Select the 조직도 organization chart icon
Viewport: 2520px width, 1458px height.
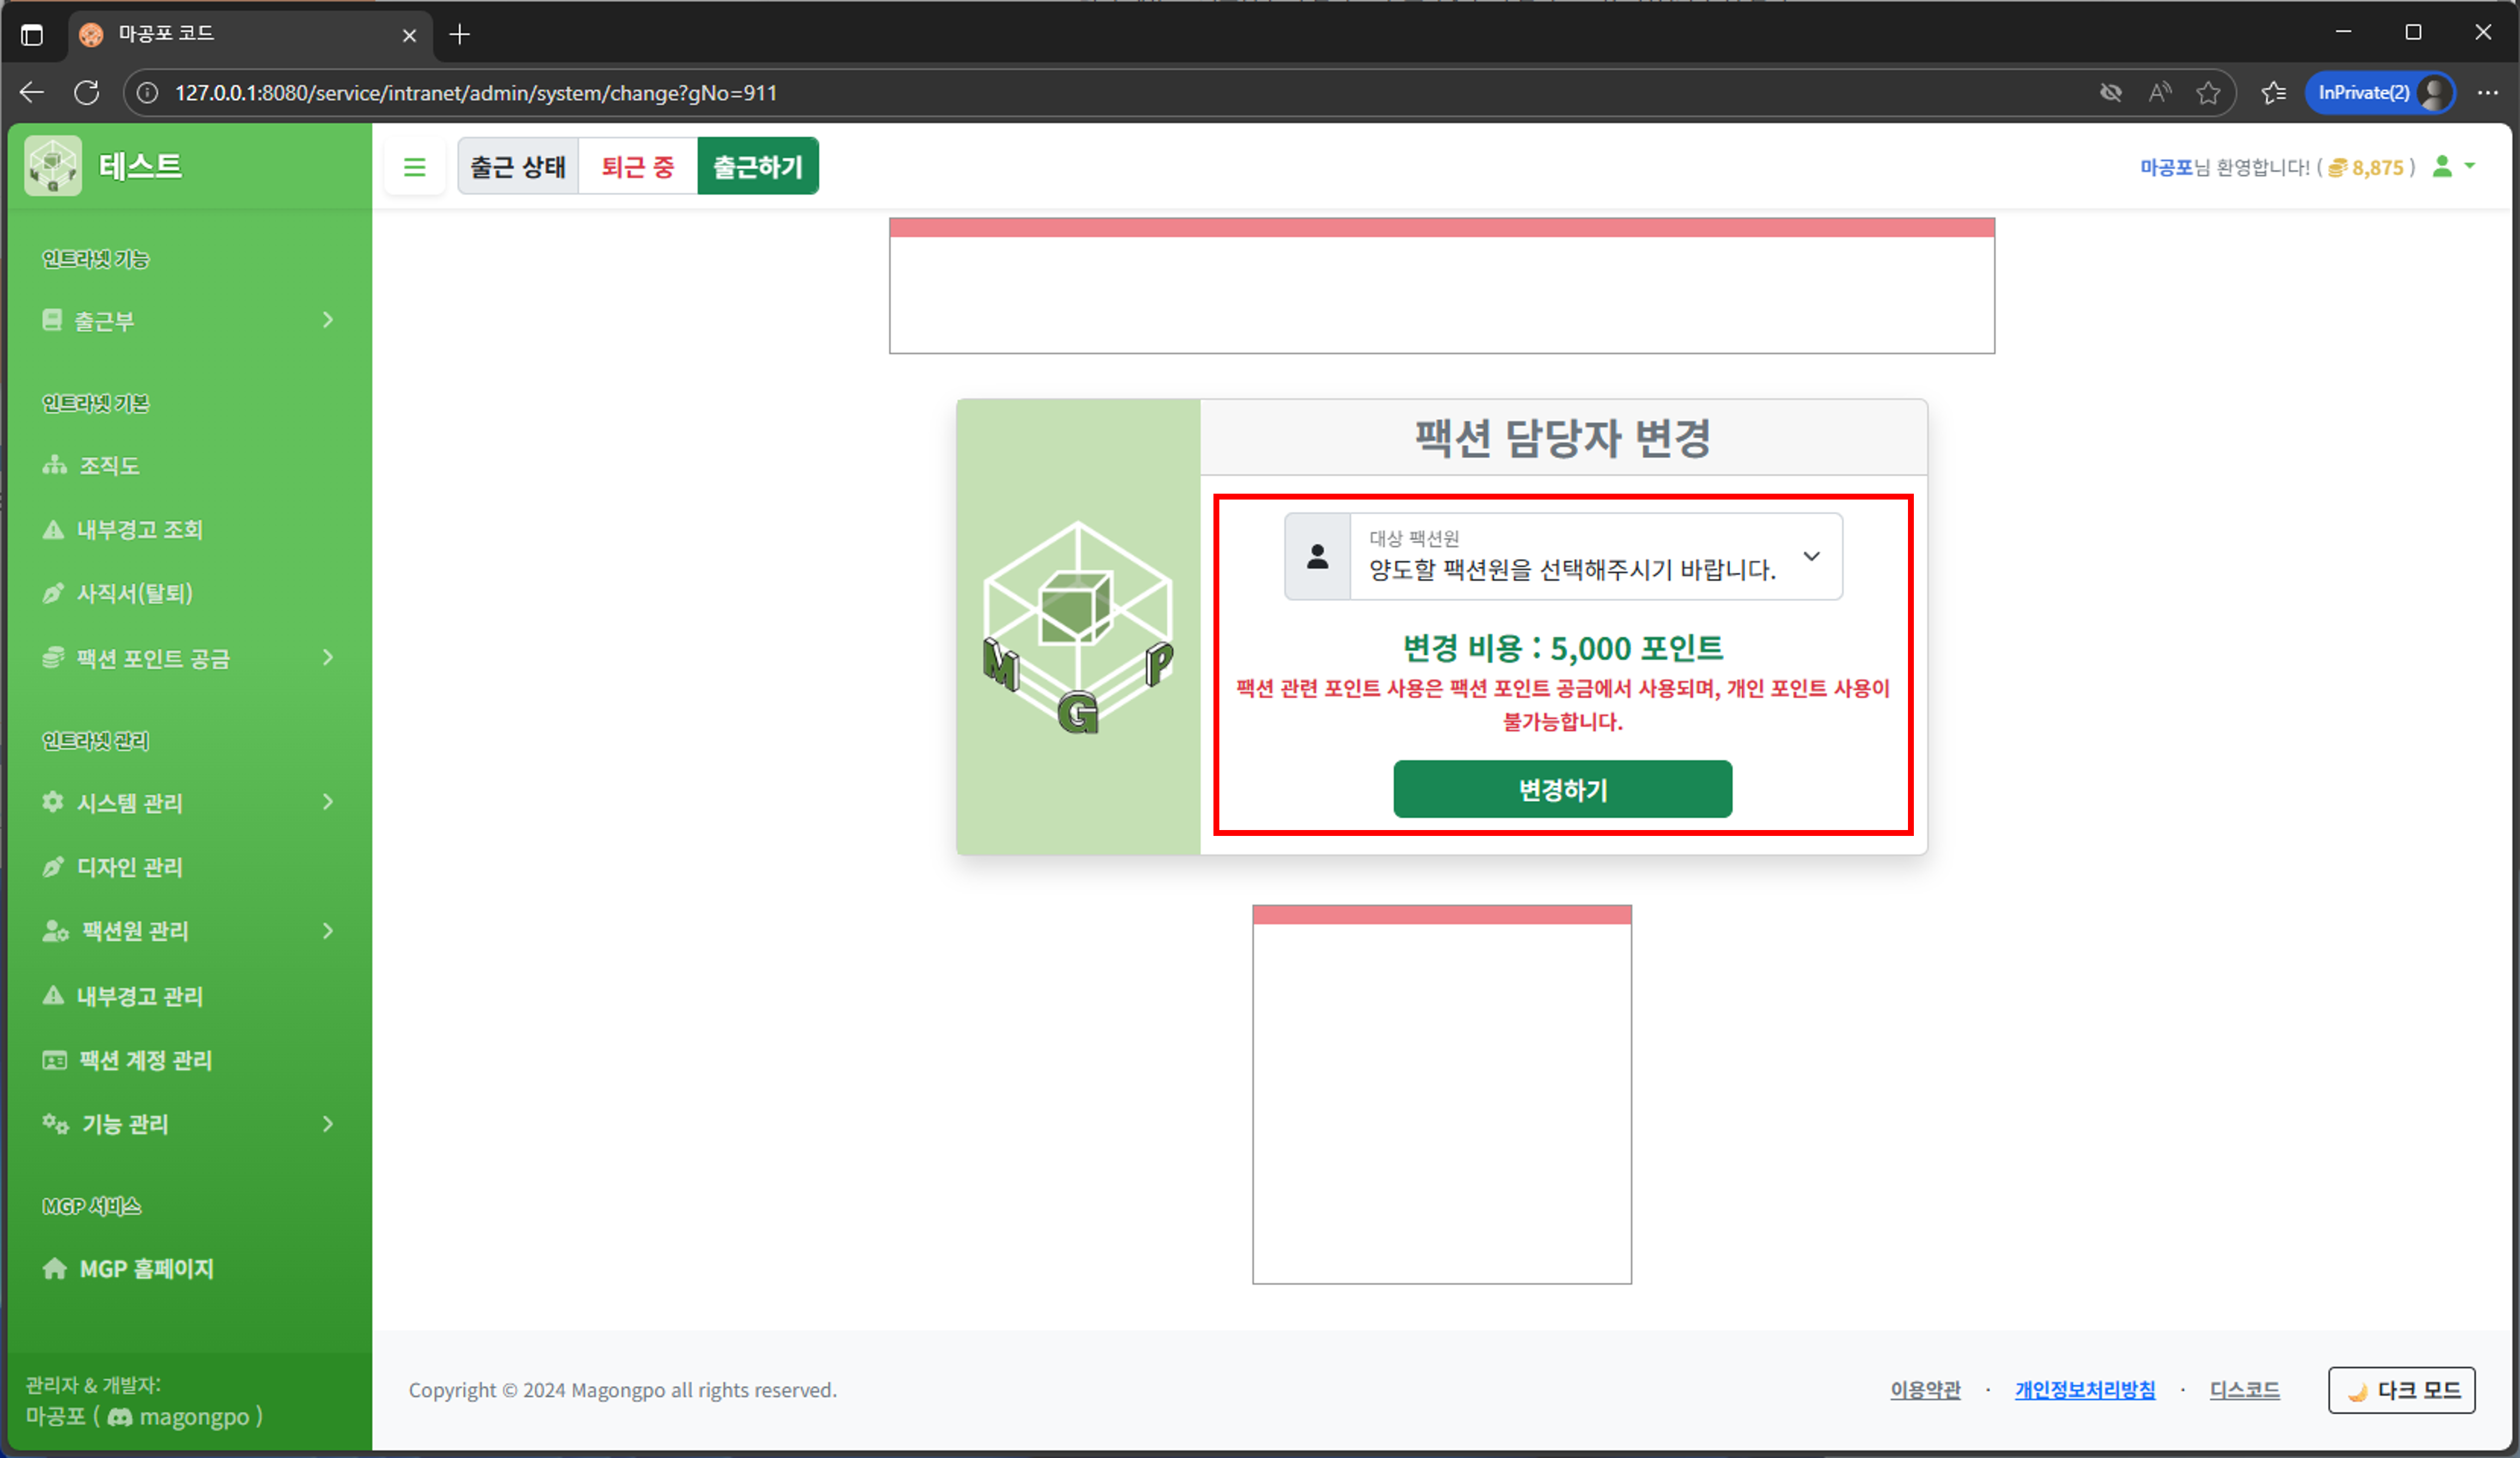click(54, 465)
